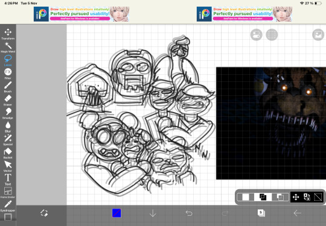Image resolution: width=326 pixels, height=226 pixels.
Task: Toggle the stabilizer switch icon above canvas
Action: [x=256, y=35]
